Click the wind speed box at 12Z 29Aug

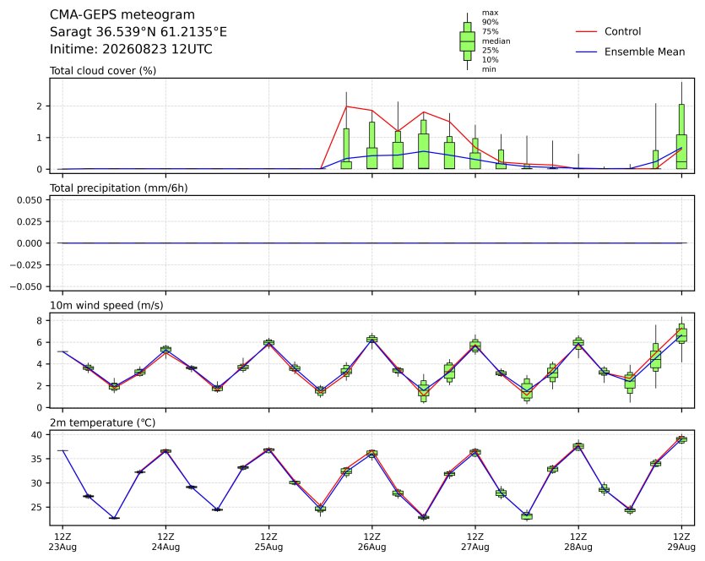pyautogui.click(x=681, y=334)
